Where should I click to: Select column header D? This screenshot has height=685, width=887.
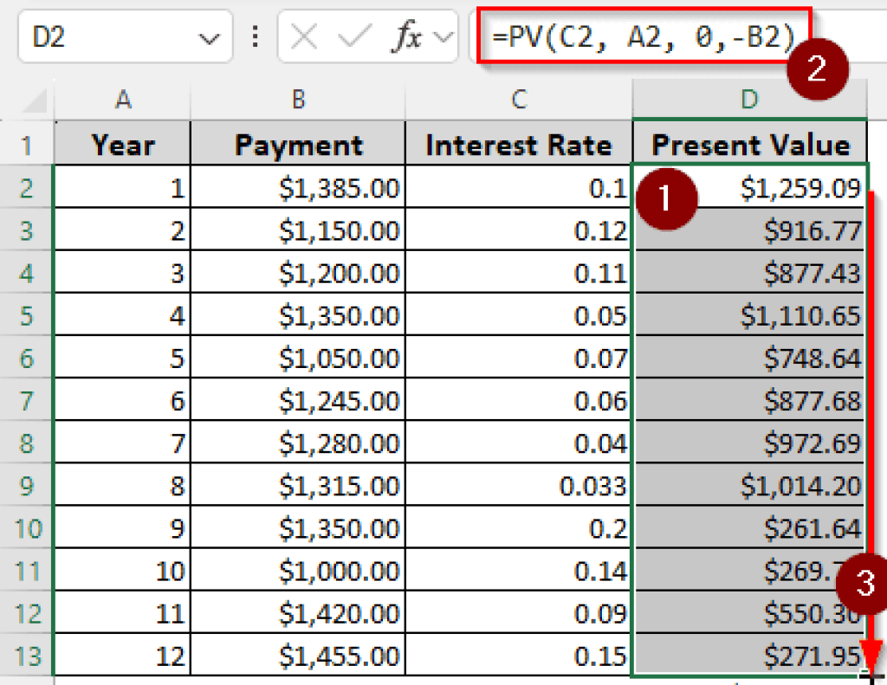coord(748,99)
